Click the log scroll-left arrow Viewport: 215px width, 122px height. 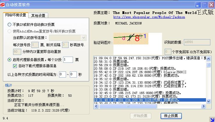pos(96,106)
